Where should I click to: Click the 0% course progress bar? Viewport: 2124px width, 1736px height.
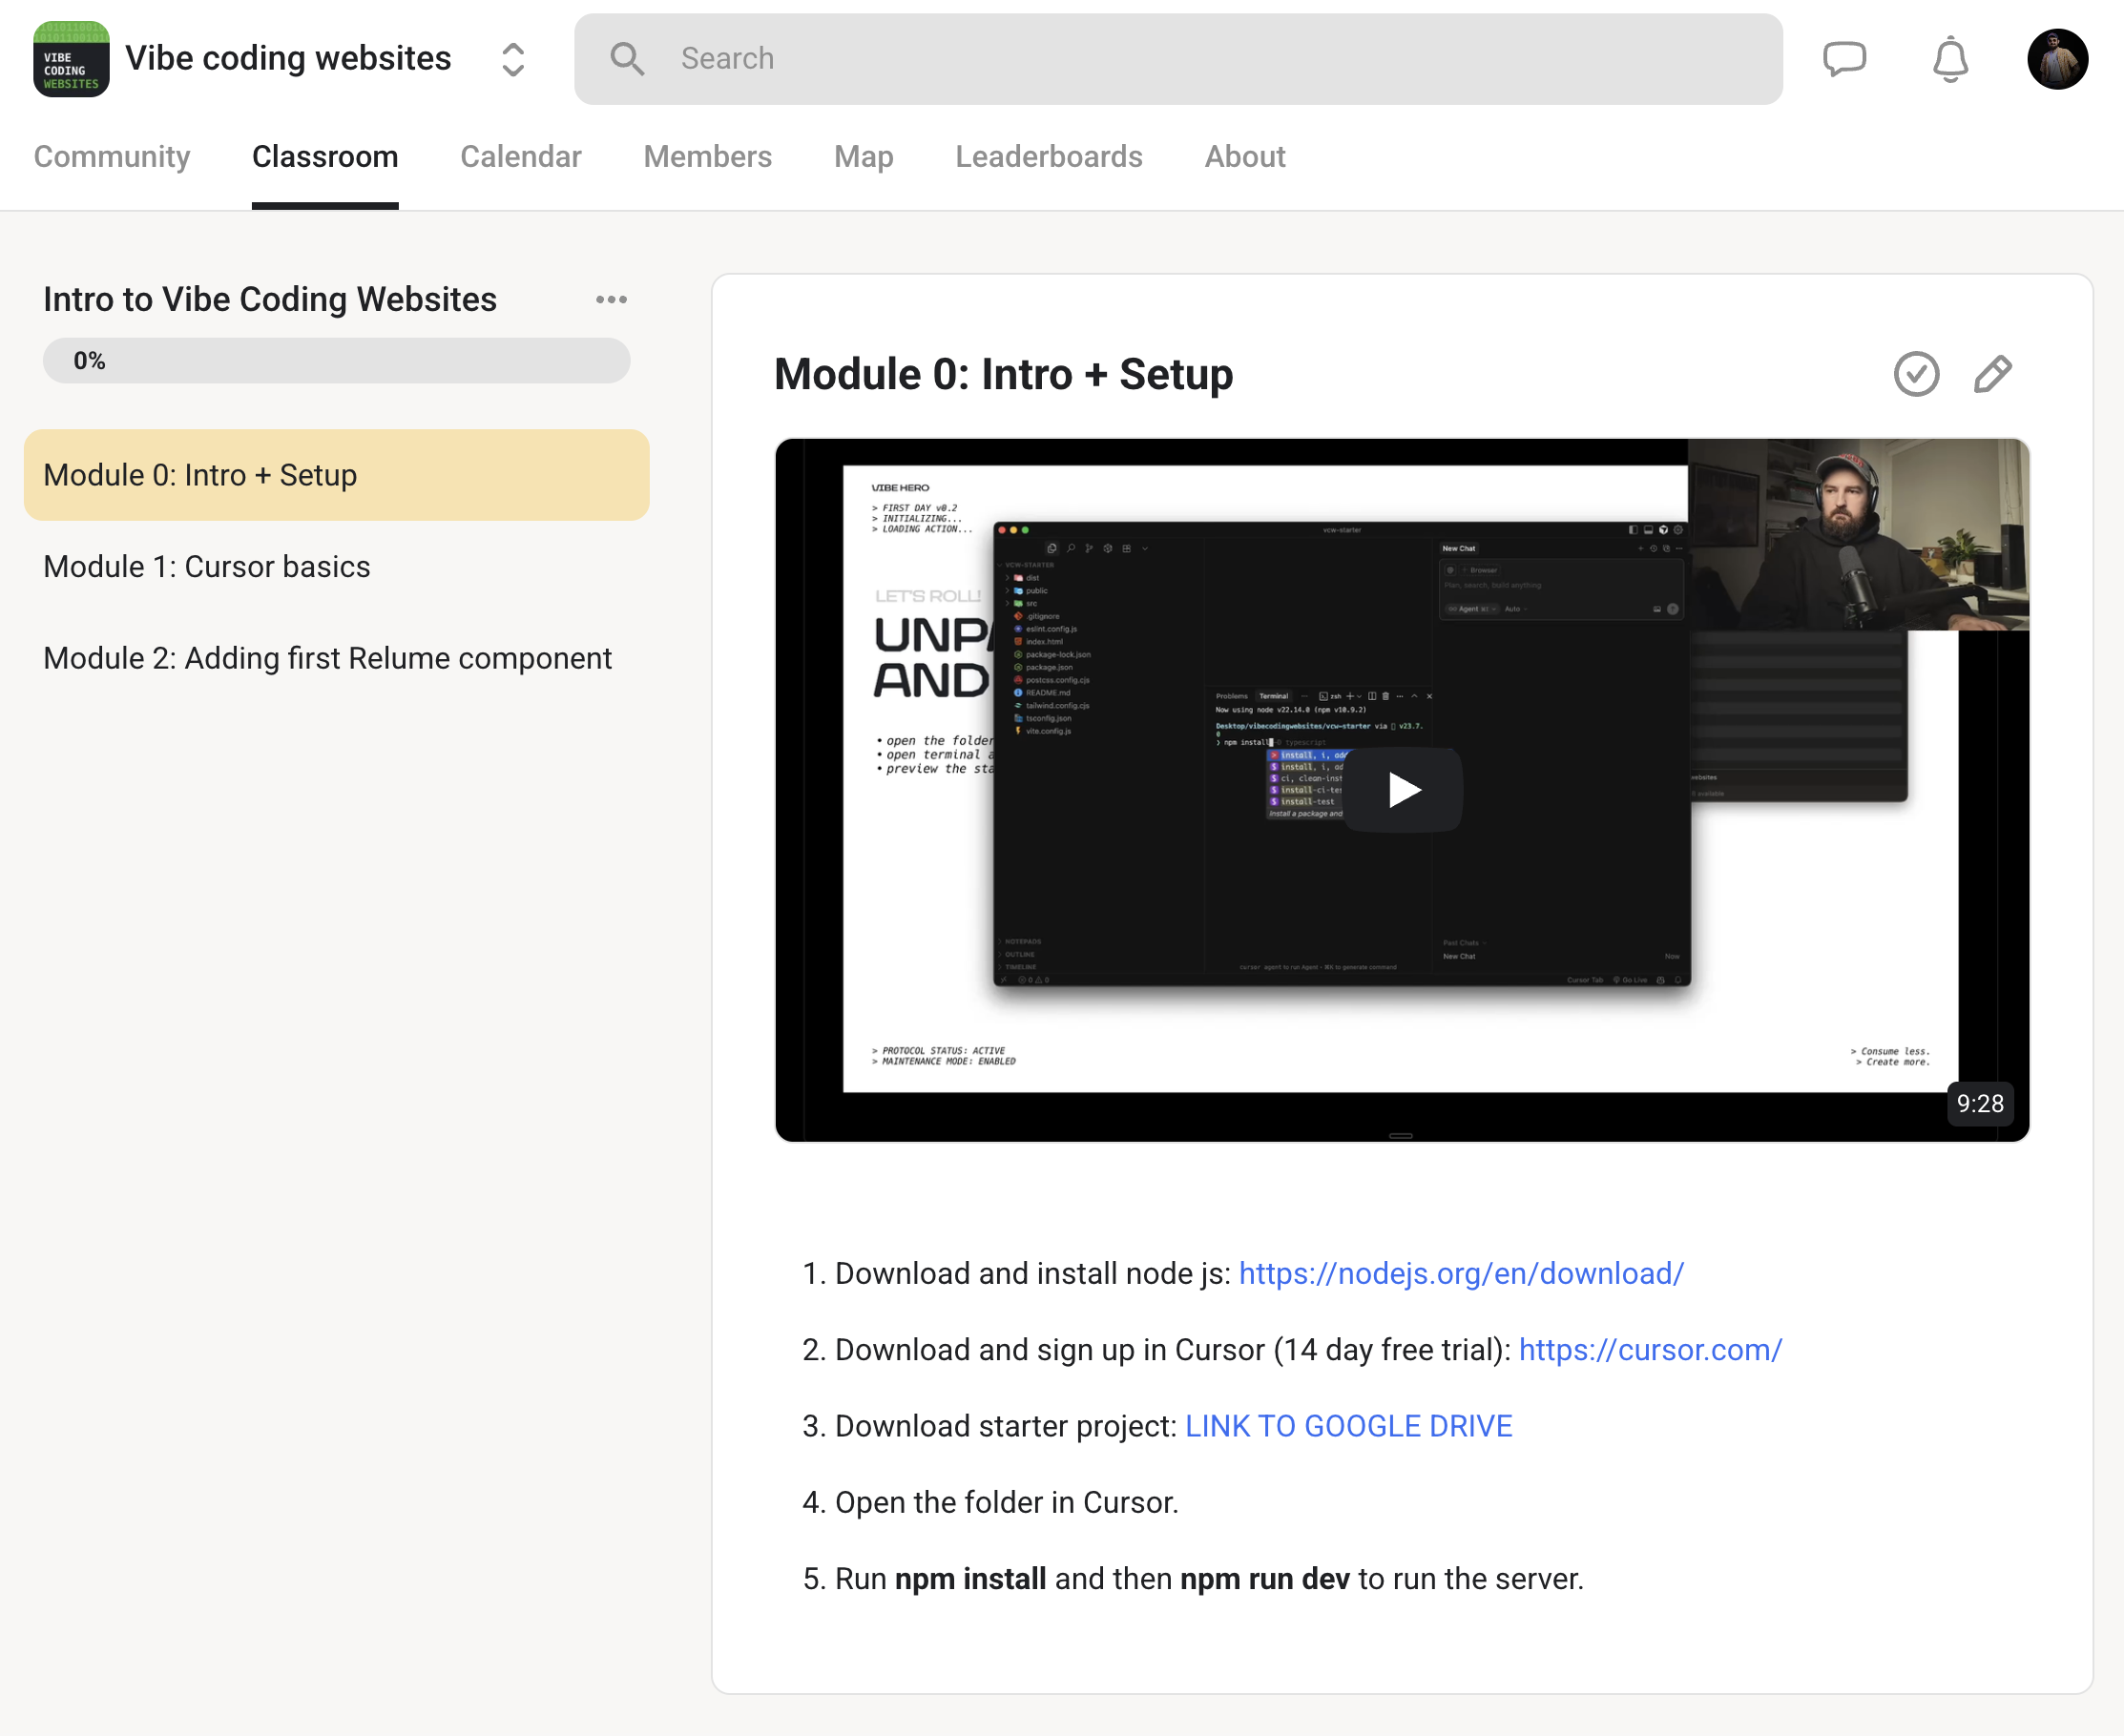coord(336,361)
